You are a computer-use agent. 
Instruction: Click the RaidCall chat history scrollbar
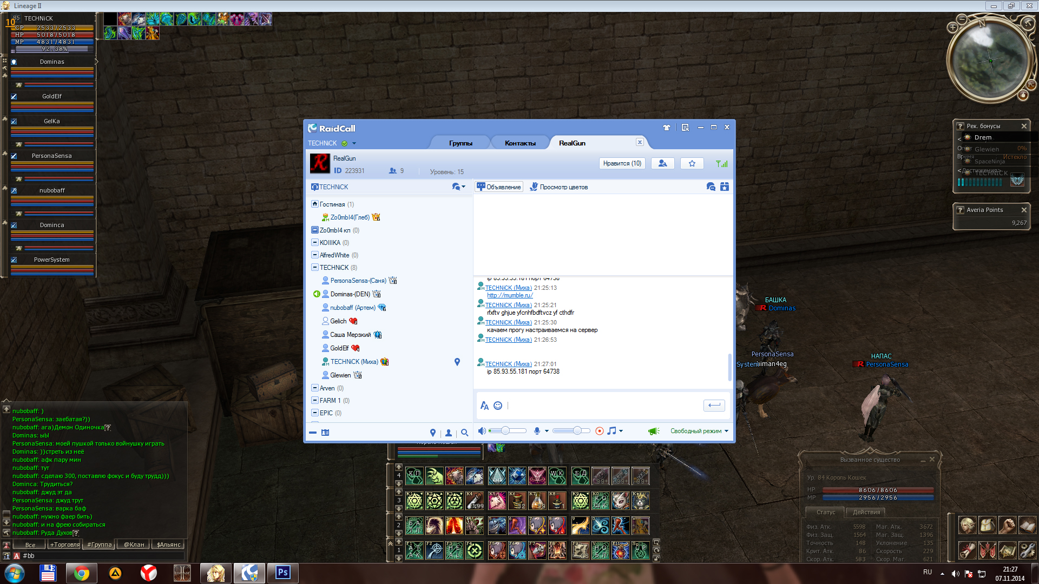pyautogui.click(x=730, y=368)
